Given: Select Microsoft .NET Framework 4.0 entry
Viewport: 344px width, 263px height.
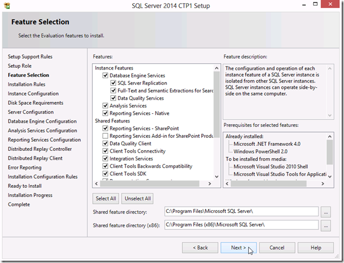Looking at the screenshot, I should click(x=267, y=144).
